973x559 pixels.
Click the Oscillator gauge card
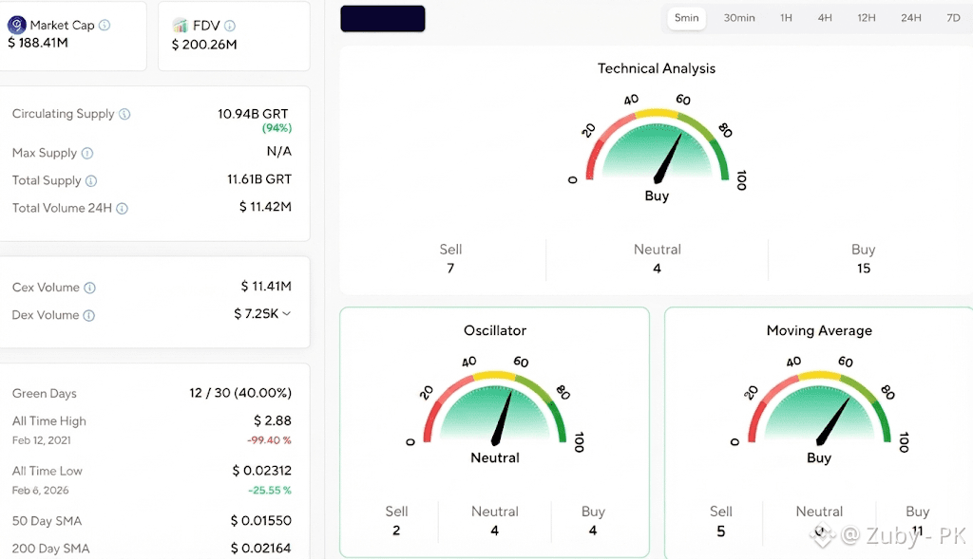494,432
